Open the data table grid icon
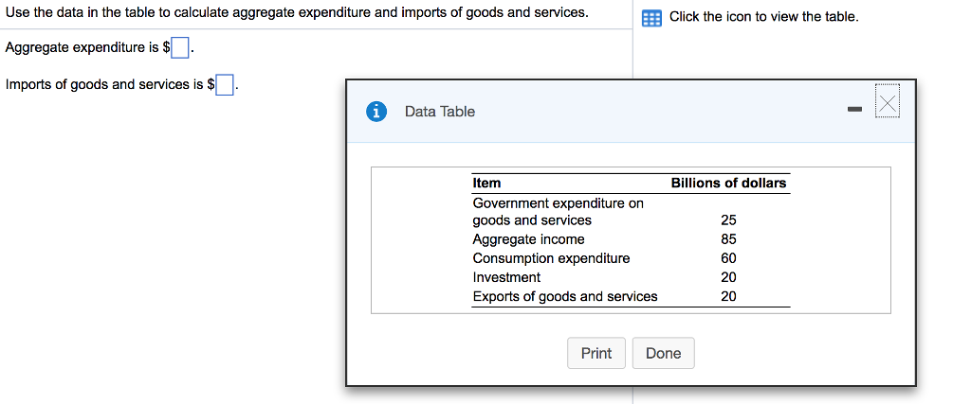Screen dimensions: 971x404 [x=651, y=18]
